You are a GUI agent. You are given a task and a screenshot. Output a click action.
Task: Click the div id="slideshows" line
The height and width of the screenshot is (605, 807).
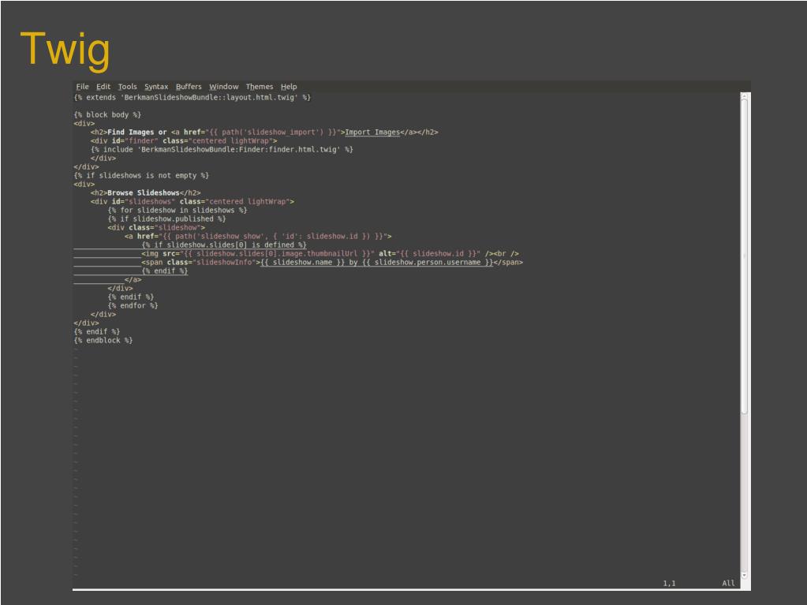point(192,202)
